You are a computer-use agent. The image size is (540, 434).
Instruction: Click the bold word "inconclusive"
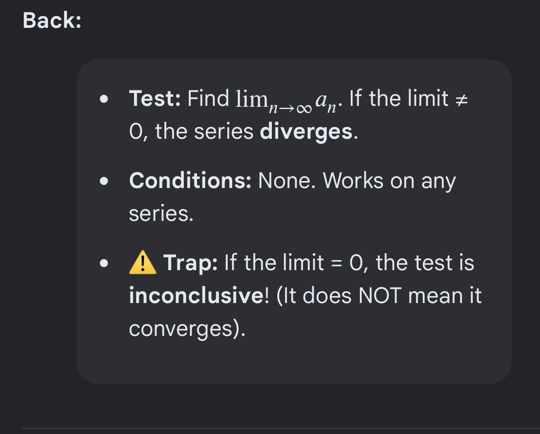[196, 295]
